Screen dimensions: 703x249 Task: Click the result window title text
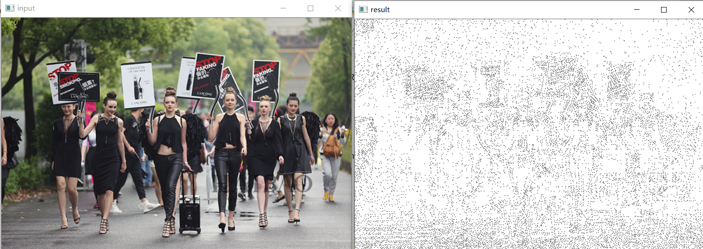[x=380, y=10]
